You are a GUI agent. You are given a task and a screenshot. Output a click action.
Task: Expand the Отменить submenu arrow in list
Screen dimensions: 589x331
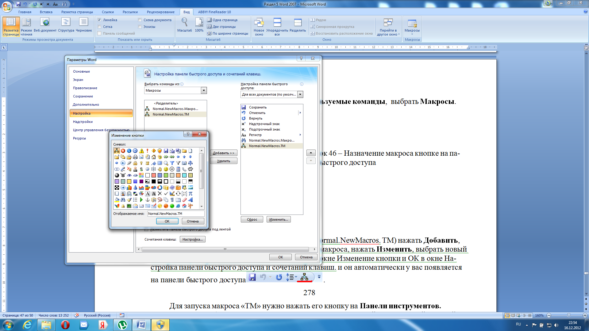tap(300, 113)
